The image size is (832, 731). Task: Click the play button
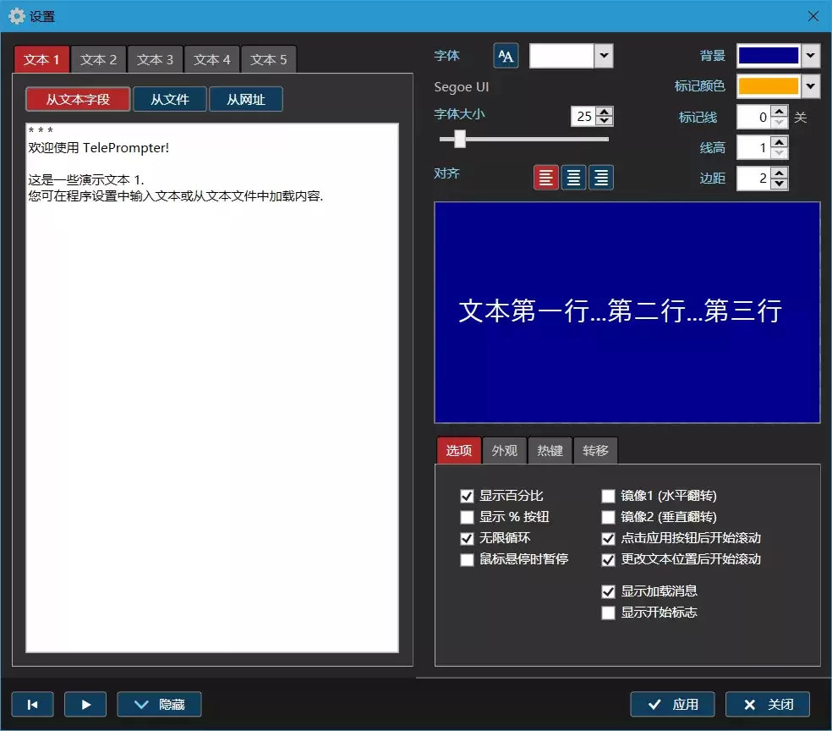click(x=85, y=705)
